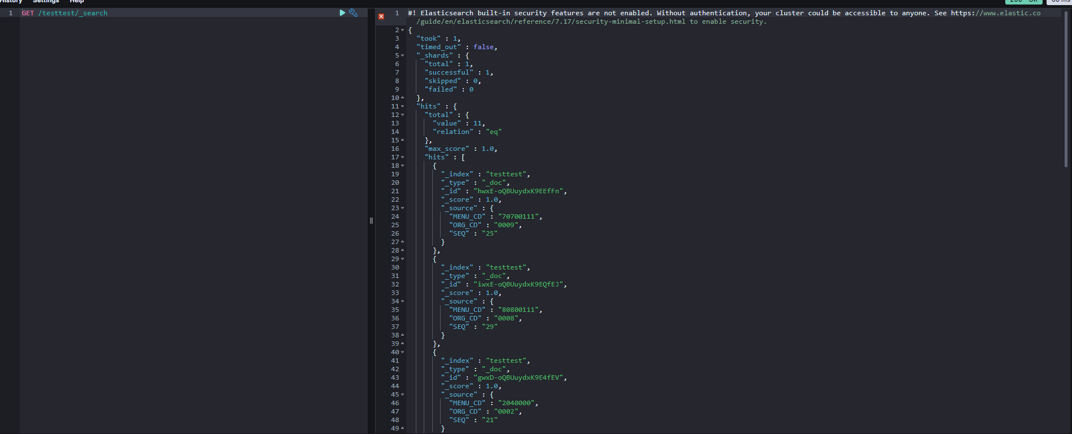Click the "value" : 11 line
The width and height of the screenshot is (1072, 434).
coord(459,123)
